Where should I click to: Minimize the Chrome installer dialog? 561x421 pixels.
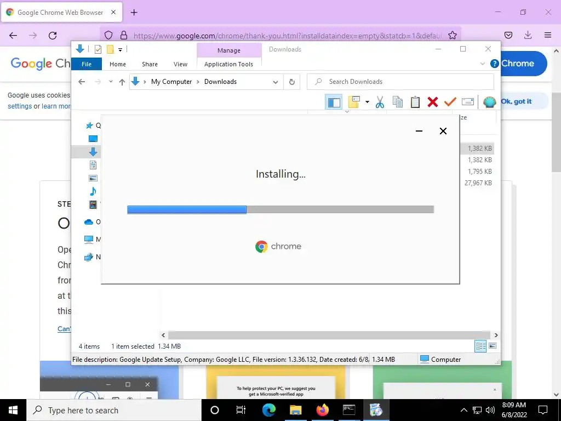pos(419,131)
